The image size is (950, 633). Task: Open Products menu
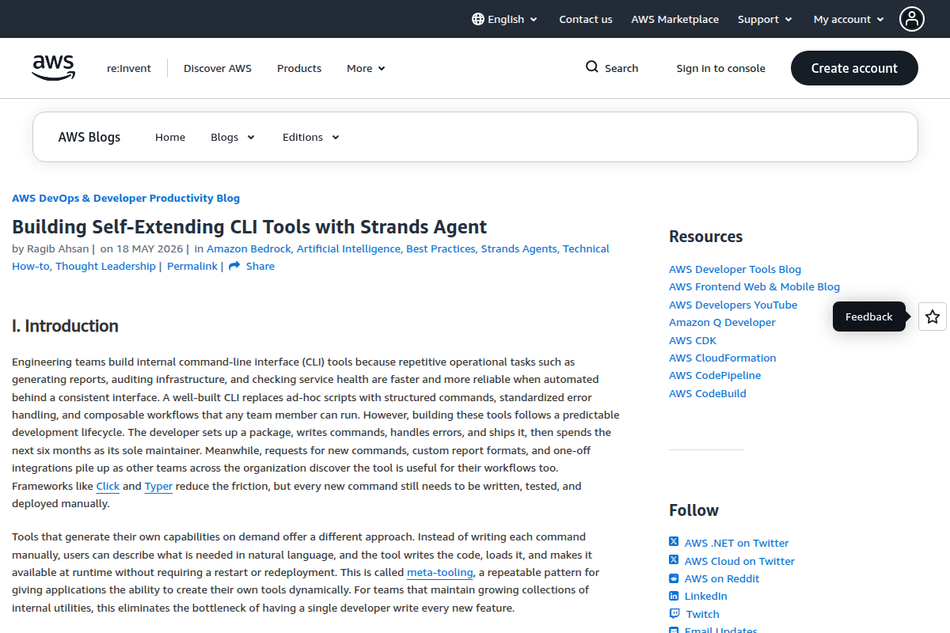point(299,68)
